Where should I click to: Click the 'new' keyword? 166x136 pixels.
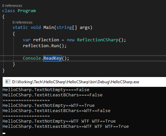71,40
